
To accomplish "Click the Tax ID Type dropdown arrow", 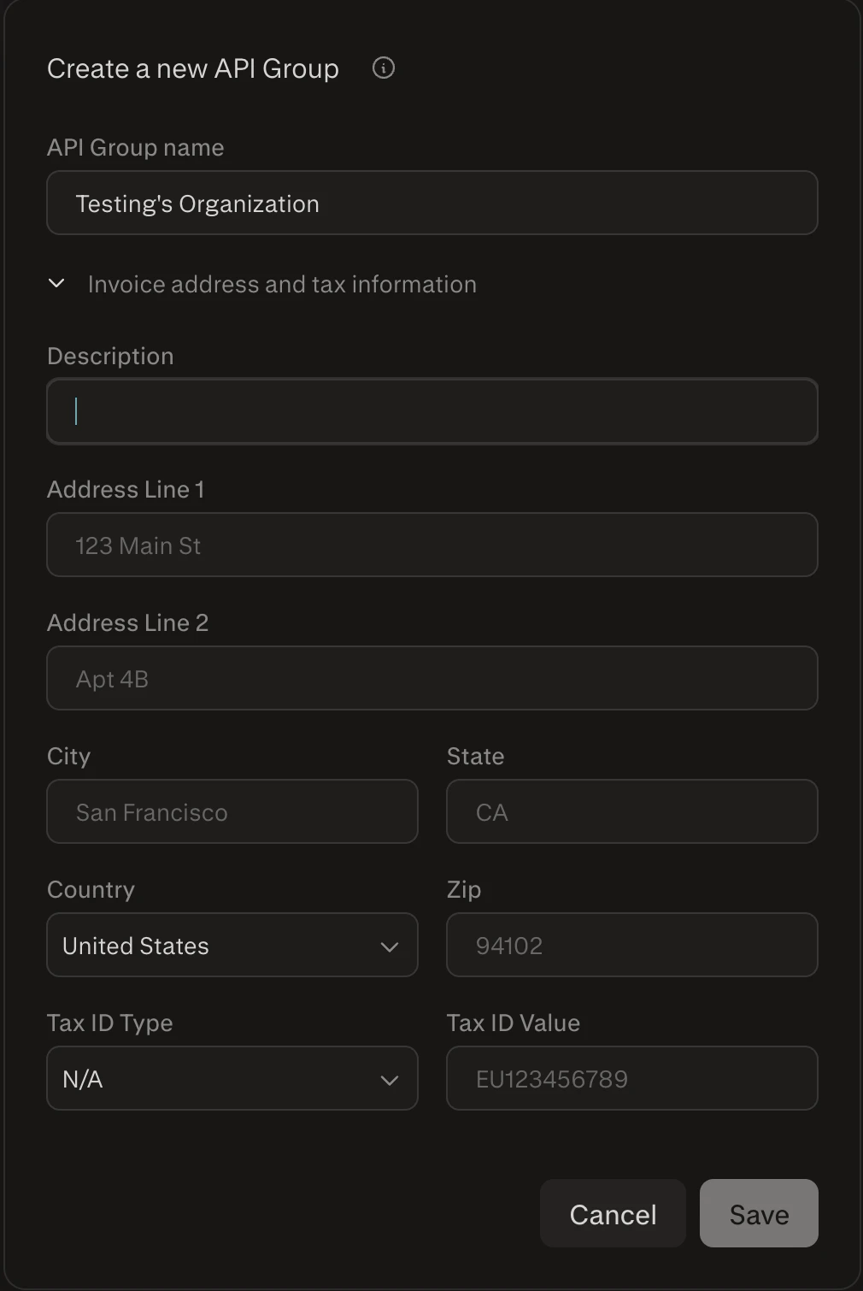I will pyautogui.click(x=390, y=1079).
